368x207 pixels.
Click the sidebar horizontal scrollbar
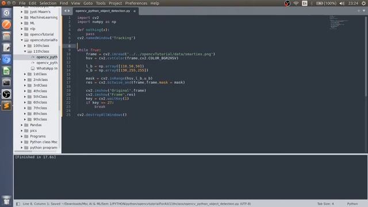[x=24, y=151]
